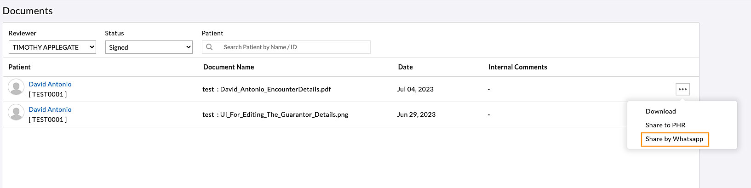The width and height of the screenshot is (751, 188).
Task: Pick Share by Whatsapp from the menu
Action: (674, 139)
